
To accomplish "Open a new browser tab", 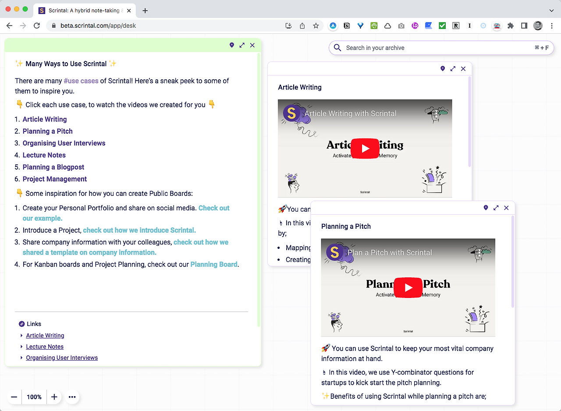I will [x=145, y=11].
